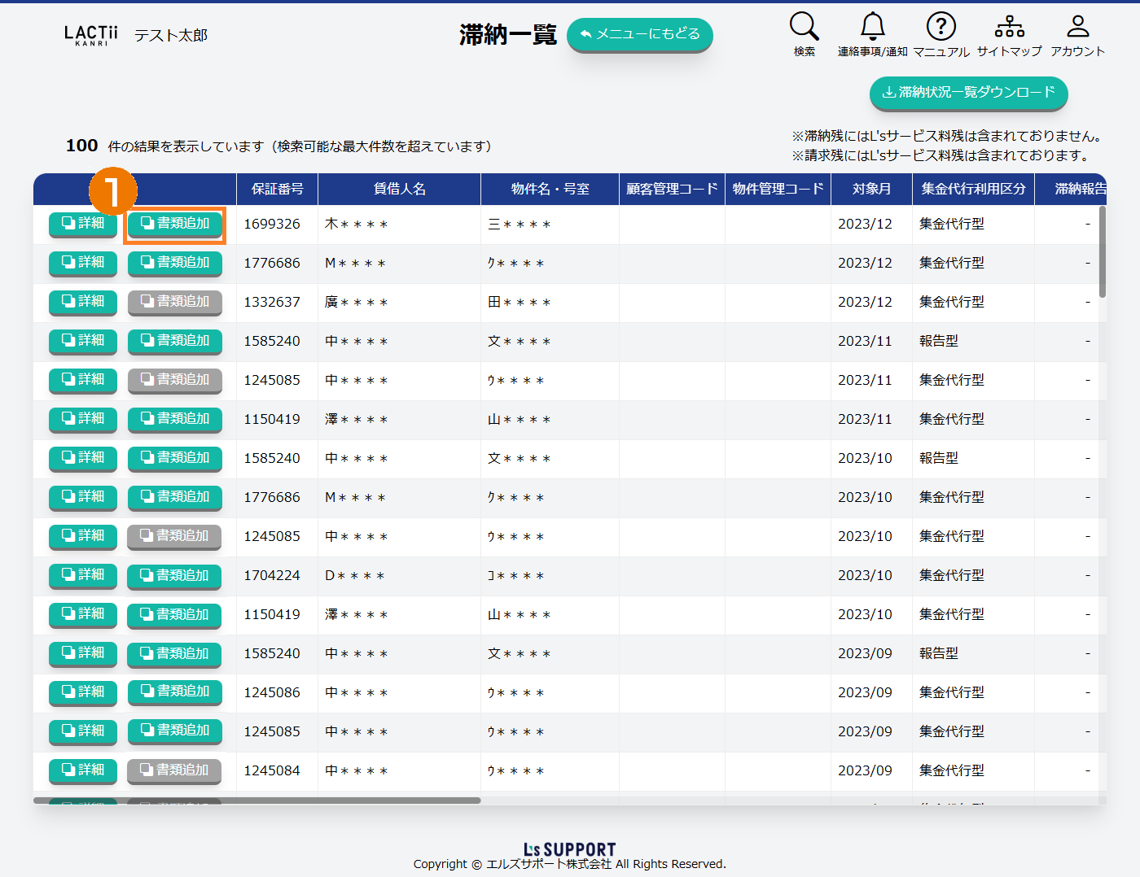Viewport: 1140px width, 877px height.
Task: Open the account person icon
Action: pos(1077,27)
